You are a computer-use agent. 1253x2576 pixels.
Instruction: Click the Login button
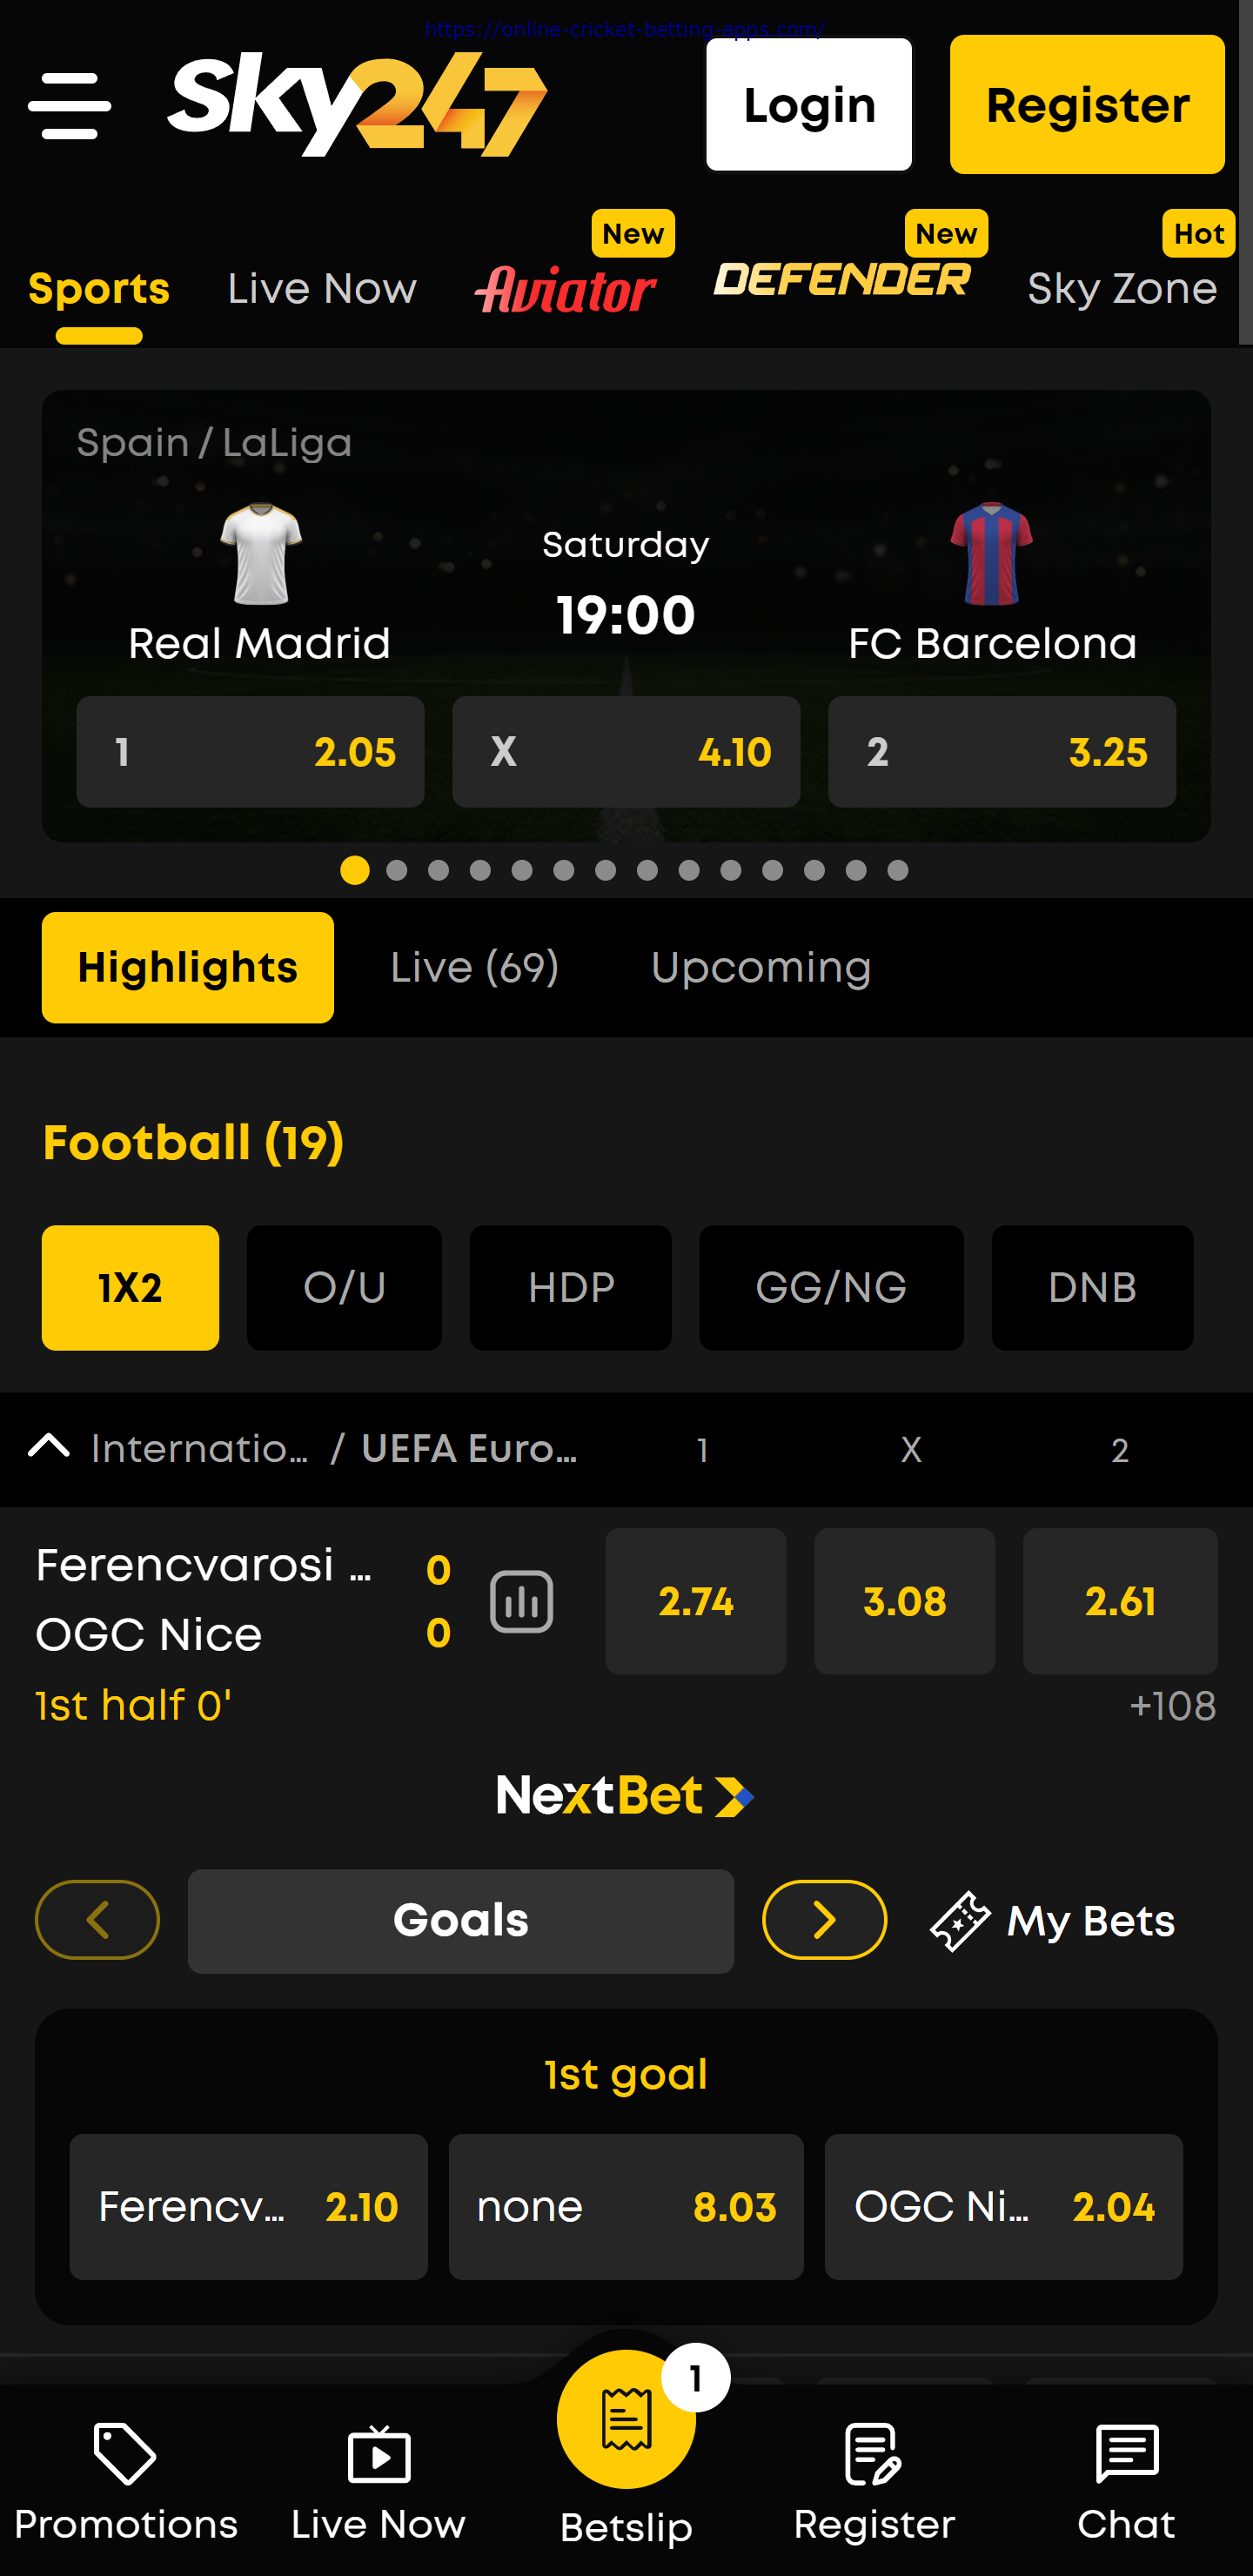809,105
